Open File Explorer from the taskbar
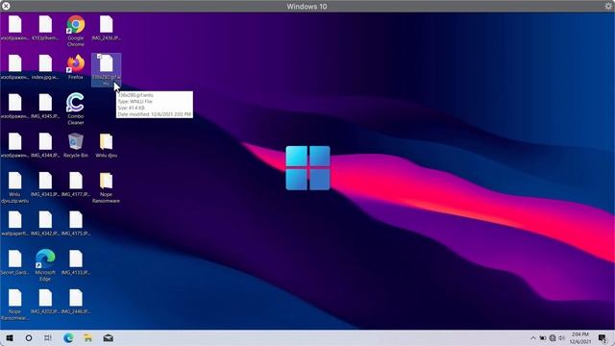The image size is (615, 346). [88, 337]
